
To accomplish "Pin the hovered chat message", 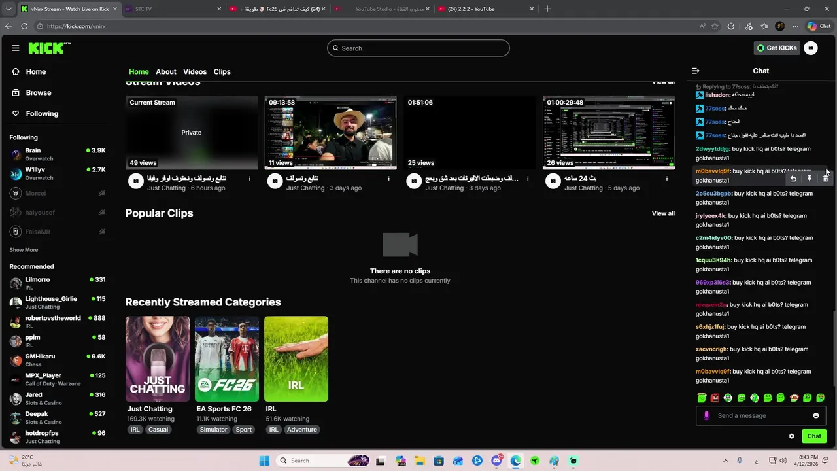I will pos(809,179).
